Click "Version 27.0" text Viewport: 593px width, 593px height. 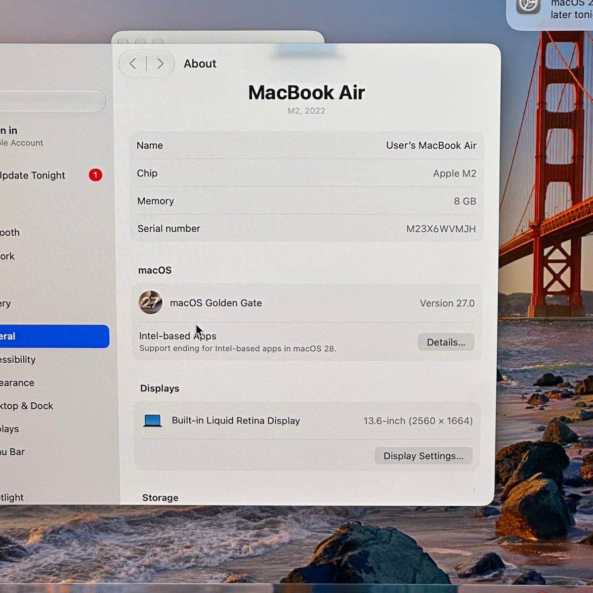pyautogui.click(x=447, y=303)
